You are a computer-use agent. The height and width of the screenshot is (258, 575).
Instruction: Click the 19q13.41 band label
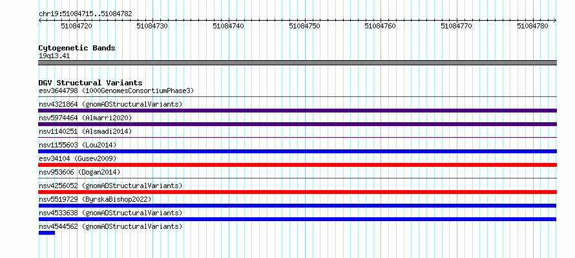(54, 56)
